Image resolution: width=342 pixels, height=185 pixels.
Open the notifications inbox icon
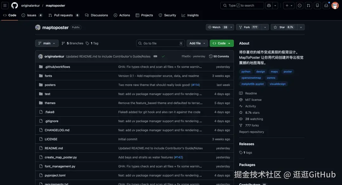click(x=326, y=5)
